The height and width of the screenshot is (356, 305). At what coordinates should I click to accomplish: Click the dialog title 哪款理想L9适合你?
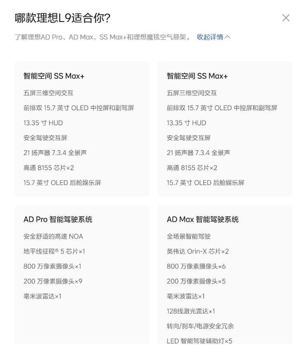tap(62, 18)
